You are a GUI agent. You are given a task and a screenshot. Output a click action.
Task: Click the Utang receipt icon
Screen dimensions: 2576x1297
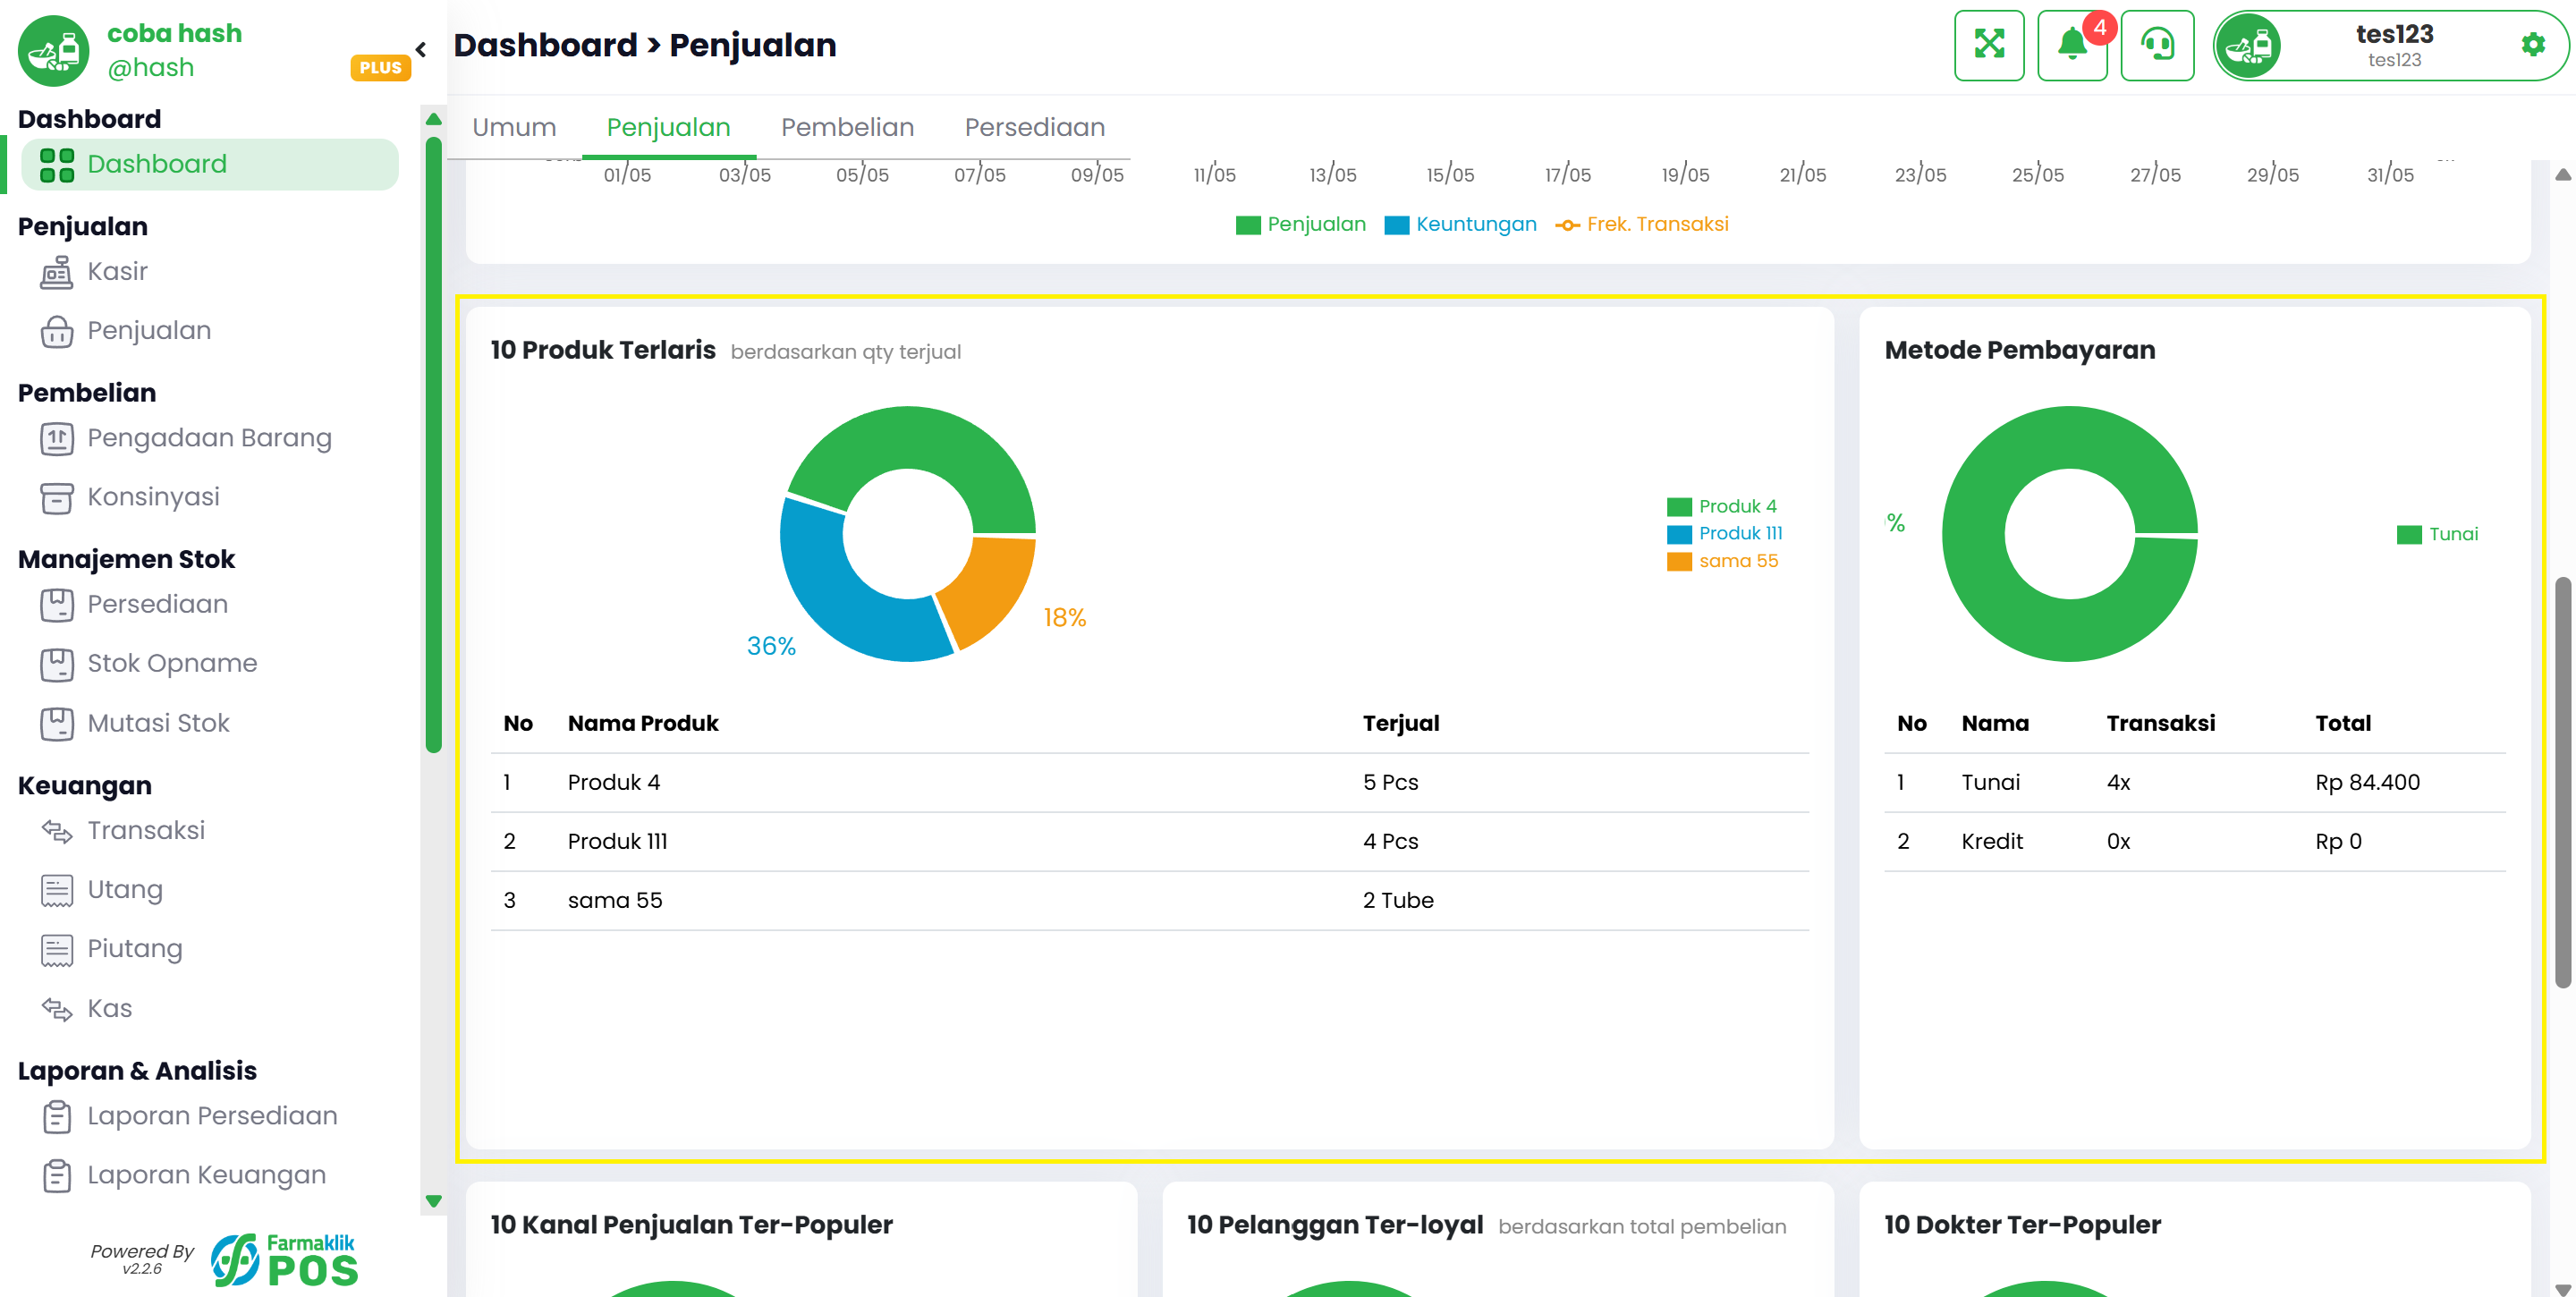(56, 890)
